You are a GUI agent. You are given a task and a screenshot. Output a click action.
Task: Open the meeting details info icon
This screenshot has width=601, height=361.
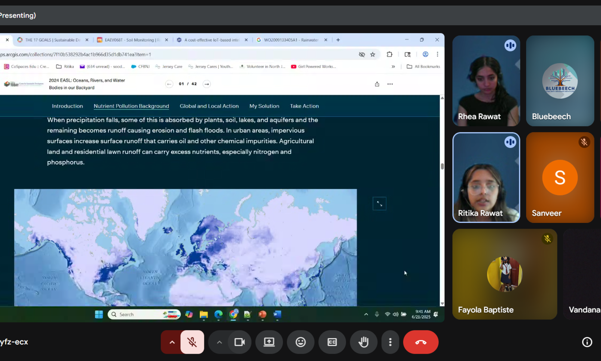click(x=587, y=342)
